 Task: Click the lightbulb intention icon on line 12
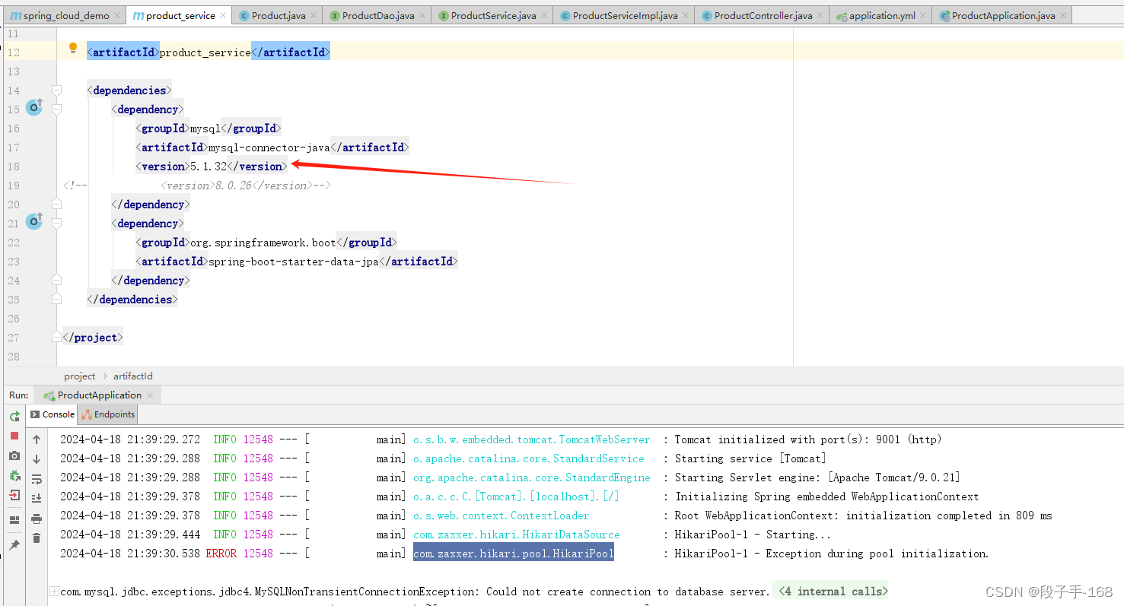click(73, 48)
